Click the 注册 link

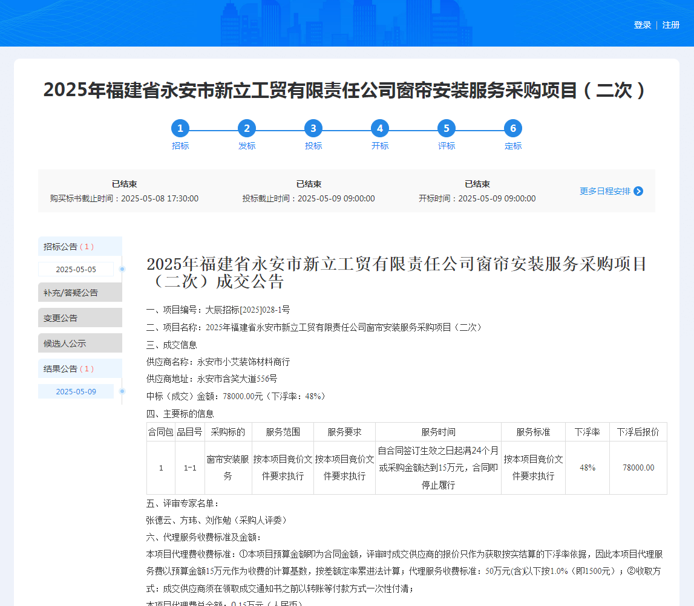(x=671, y=25)
